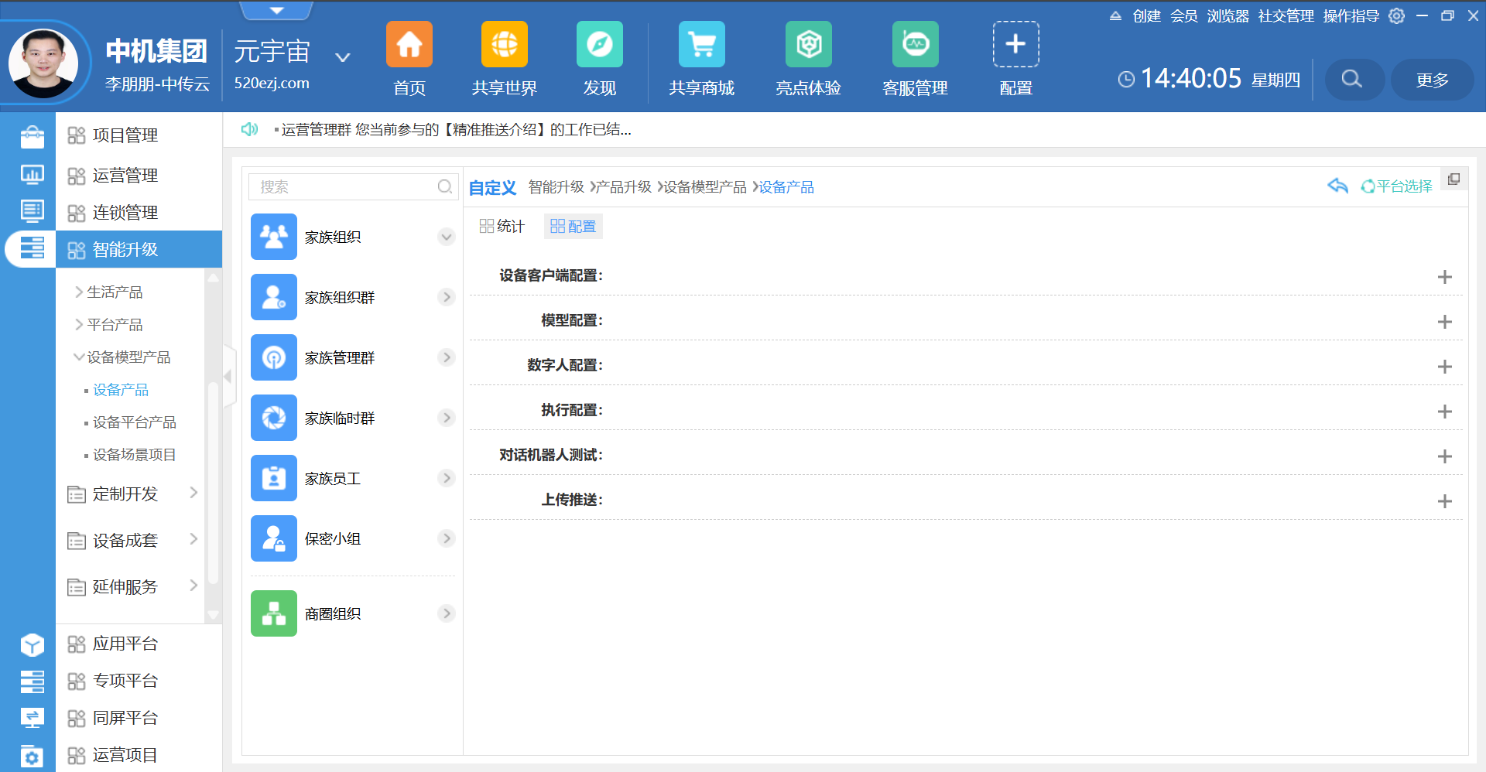Click in the 搜索 input field
Image resolution: width=1486 pixels, height=772 pixels.
click(344, 186)
